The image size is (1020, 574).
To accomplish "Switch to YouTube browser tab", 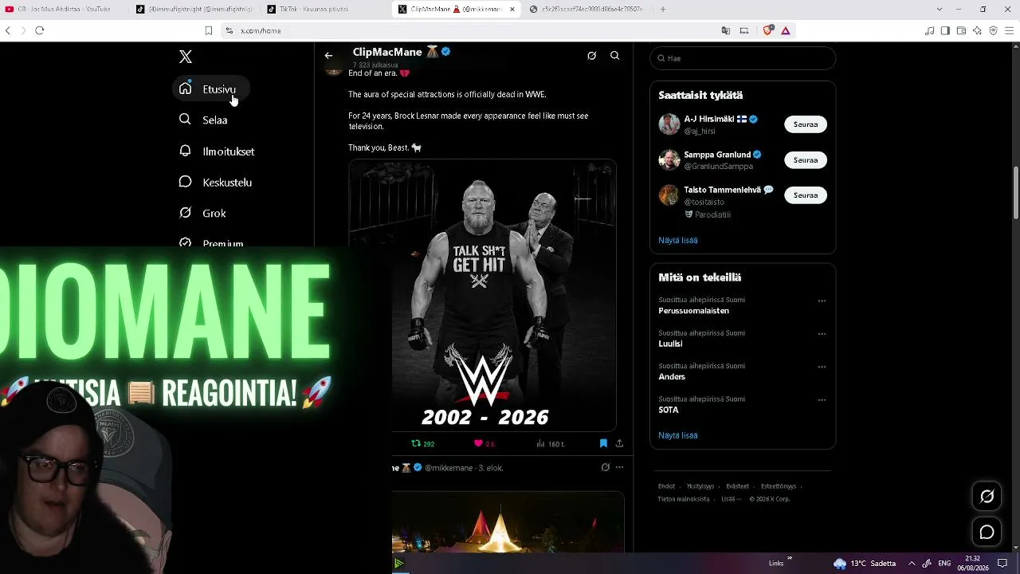I will tap(64, 10).
